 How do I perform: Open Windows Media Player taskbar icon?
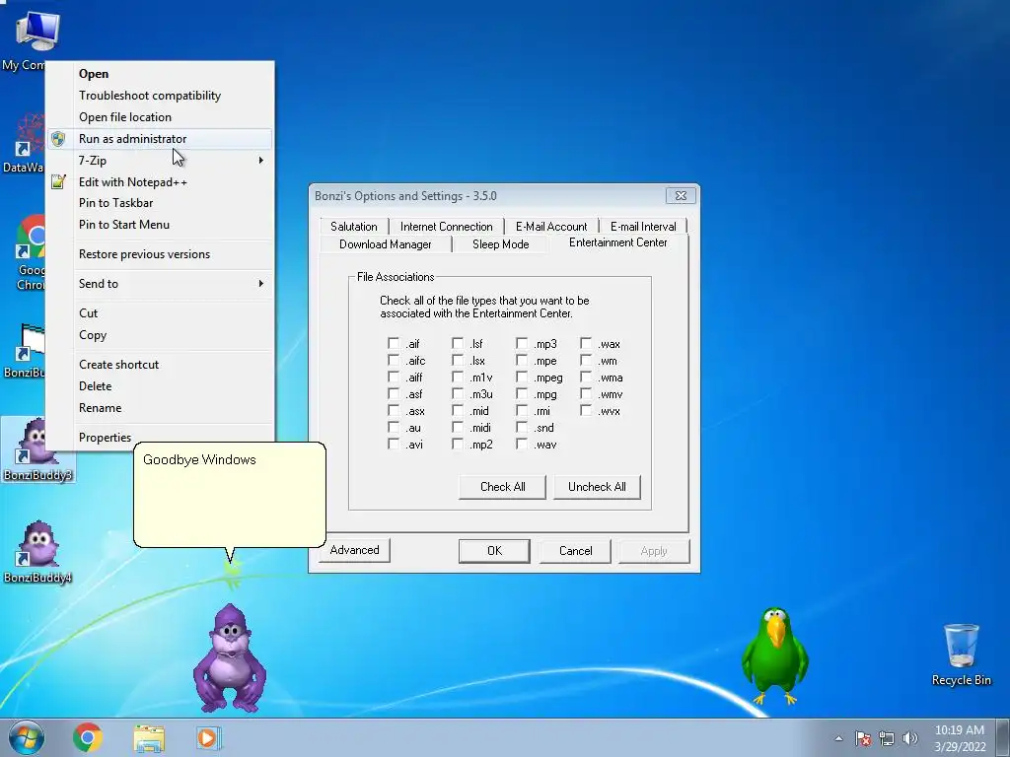coord(208,737)
